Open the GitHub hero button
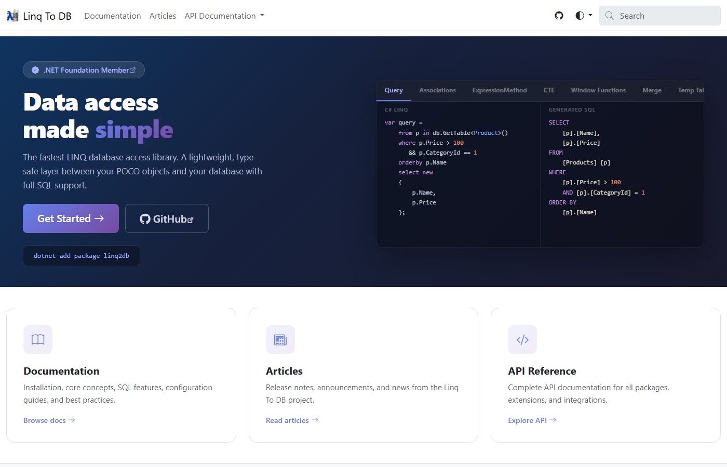Viewport: 727px width, 467px height. 167,218
